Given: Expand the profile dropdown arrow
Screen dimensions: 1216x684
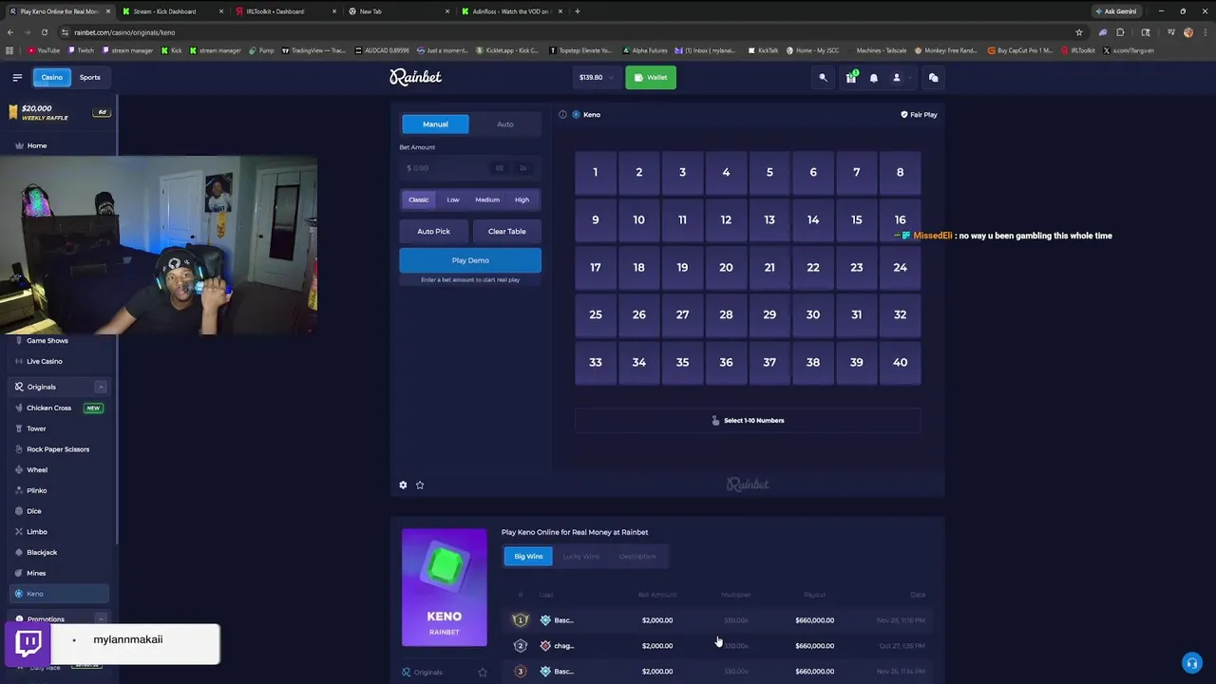Looking at the screenshot, I should (x=909, y=78).
